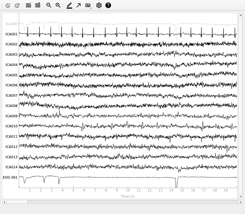Click the increase time duration icon
Screen dimensions: 245x214
17,6
